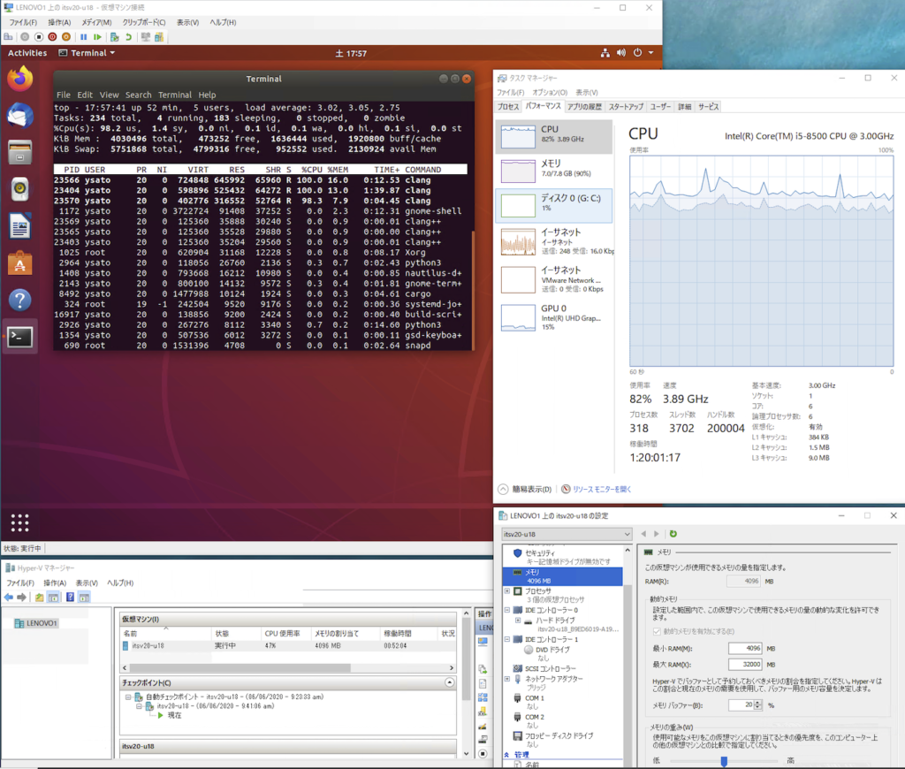Open Ubuntu Software from the dock
The height and width of the screenshot is (769, 905).
tap(19, 263)
